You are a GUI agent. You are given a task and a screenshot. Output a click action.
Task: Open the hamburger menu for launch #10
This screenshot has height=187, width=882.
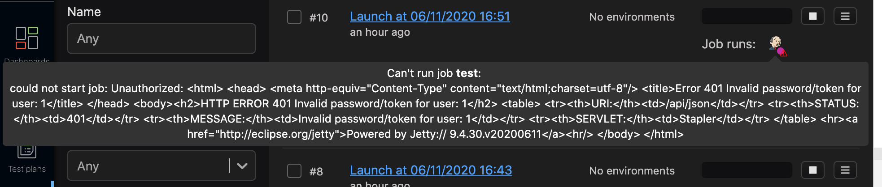845,17
